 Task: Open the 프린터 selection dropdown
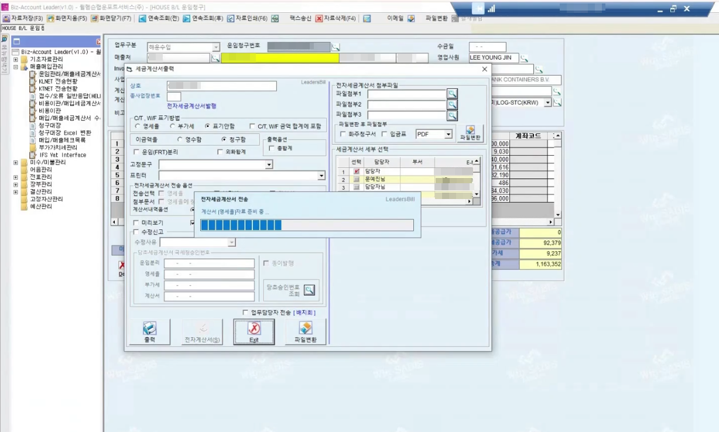click(x=321, y=176)
